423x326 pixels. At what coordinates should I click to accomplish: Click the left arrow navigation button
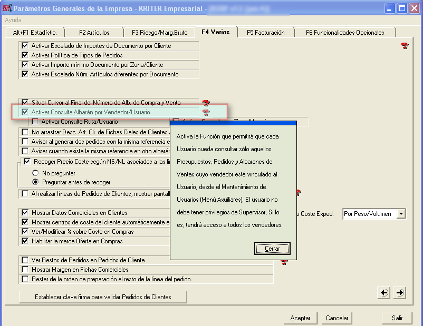[x=384, y=292]
